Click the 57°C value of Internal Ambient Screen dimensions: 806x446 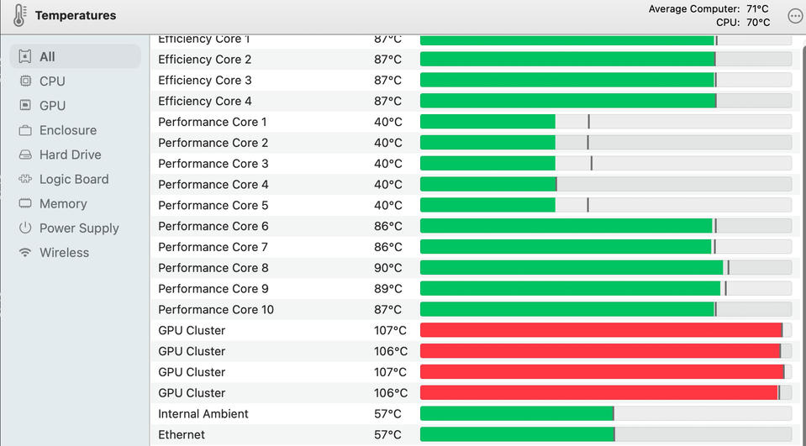tap(388, 413)
